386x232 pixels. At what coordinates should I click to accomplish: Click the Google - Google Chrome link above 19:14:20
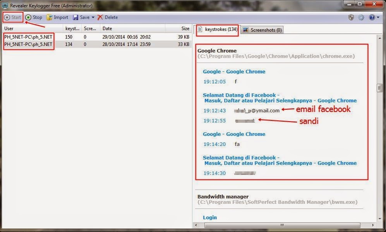(x=234, y=134)
